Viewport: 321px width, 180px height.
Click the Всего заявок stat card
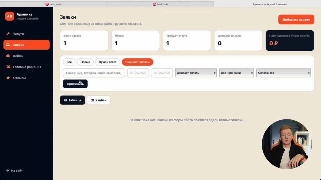(84, 41)
